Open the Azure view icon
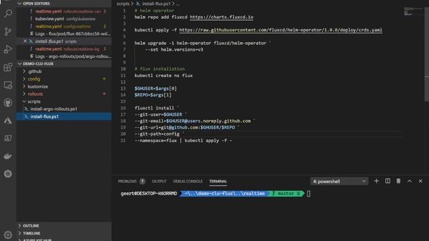 coord(8,120)
